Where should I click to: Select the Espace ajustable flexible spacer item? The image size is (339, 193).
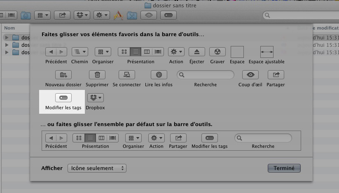click(x=267, y=52)
